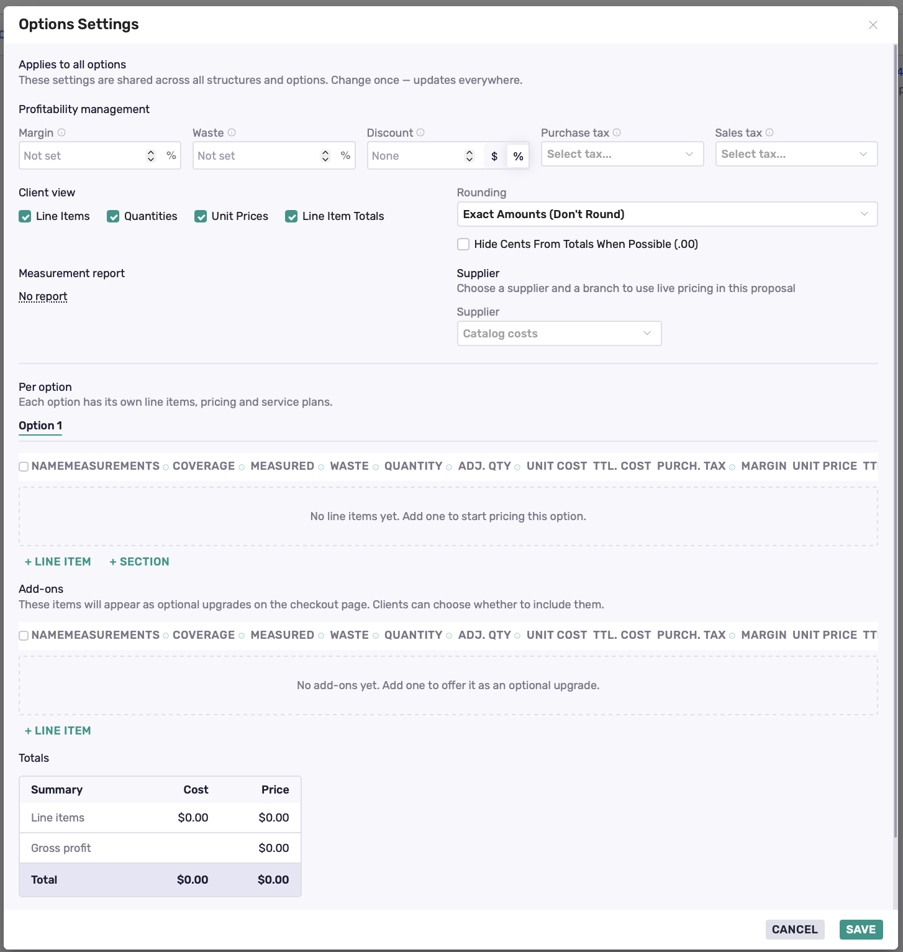Close the Options Settings dialog with X
The height and width of the screenshot is (952, 903).
873,25
